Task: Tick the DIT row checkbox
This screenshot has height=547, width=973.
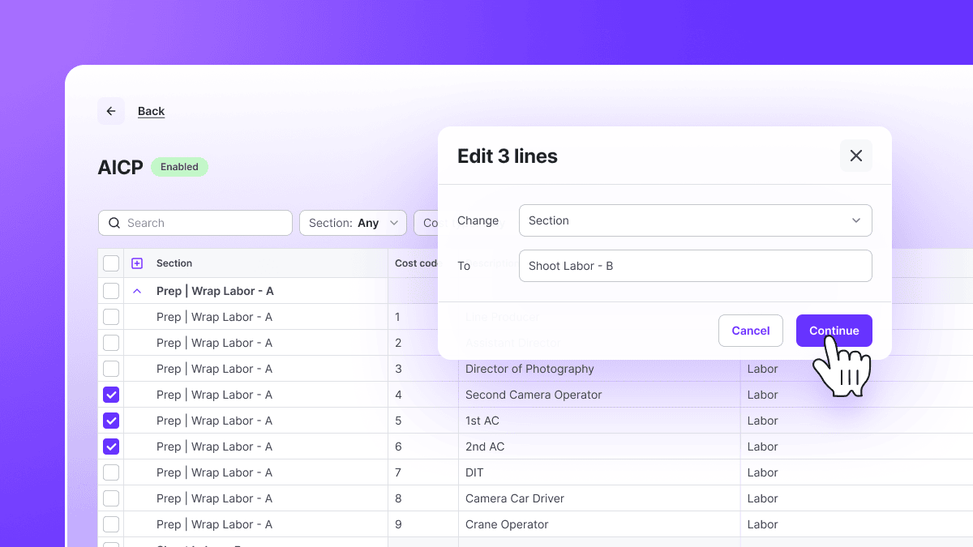Action: [111, 472]
